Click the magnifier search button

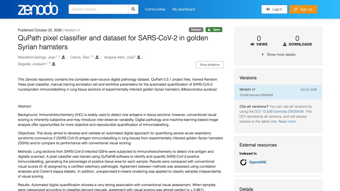click(133, 9)
